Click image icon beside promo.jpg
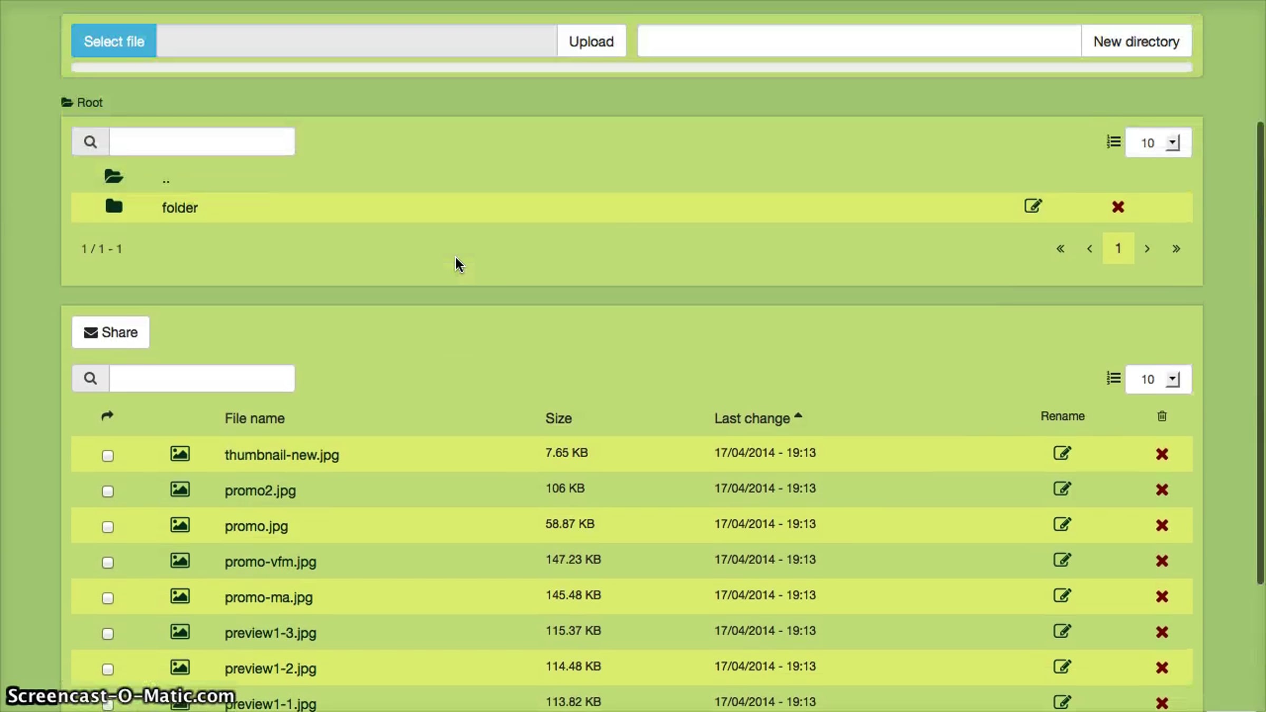Image resolution: width=1266 pixels, height=712 pixels. [x=180, y=525]
